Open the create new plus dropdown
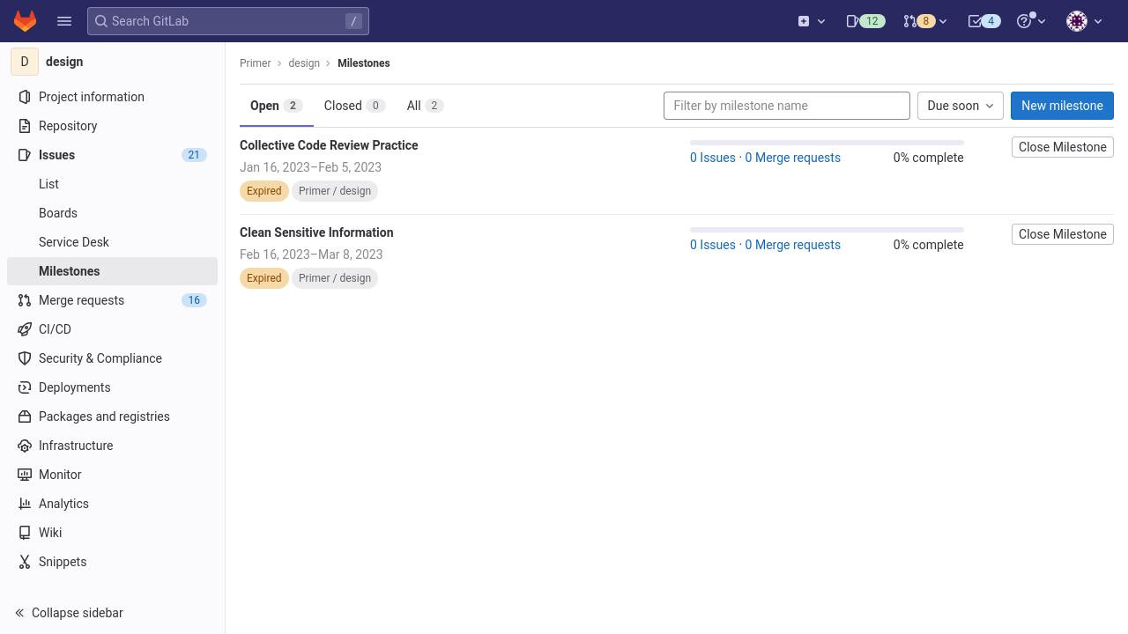The image size is (1128, 634). [812, 21]
